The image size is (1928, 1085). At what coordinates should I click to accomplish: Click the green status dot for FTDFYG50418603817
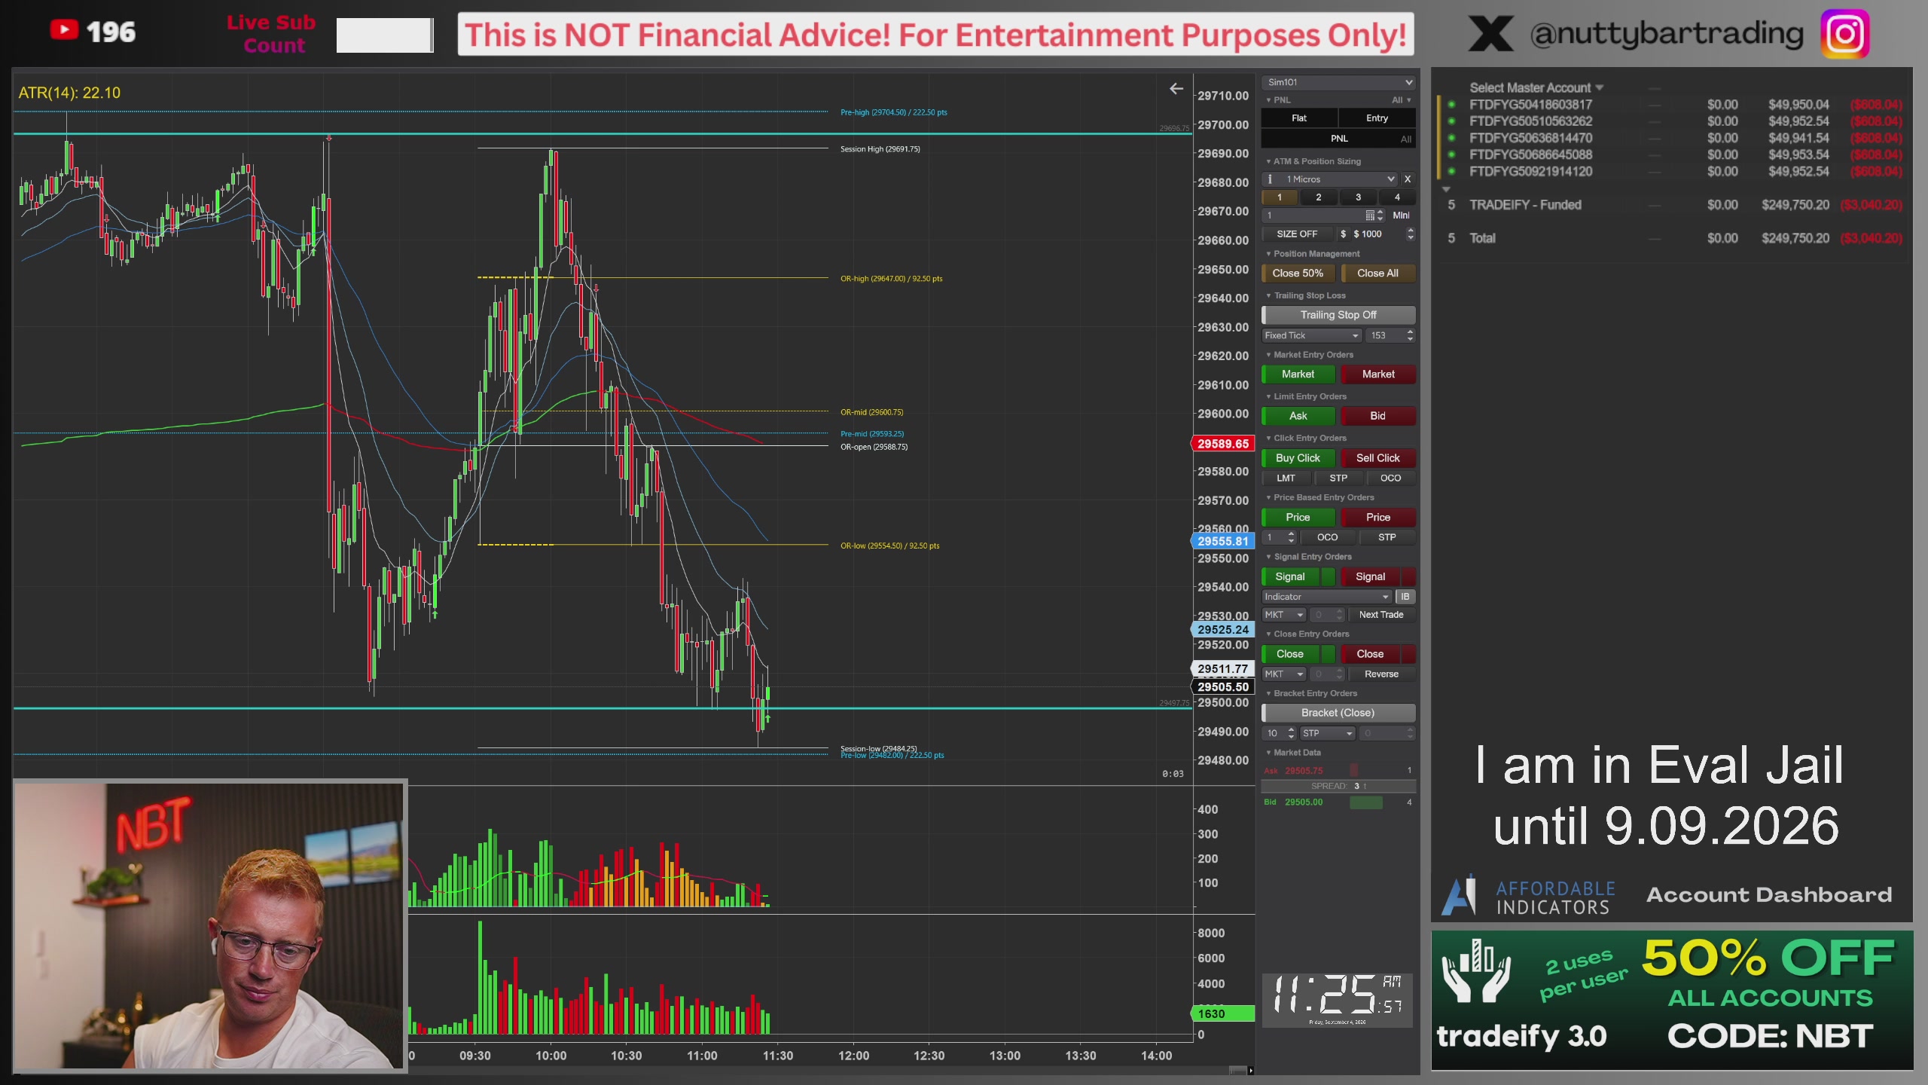[x=1451, y=105]
